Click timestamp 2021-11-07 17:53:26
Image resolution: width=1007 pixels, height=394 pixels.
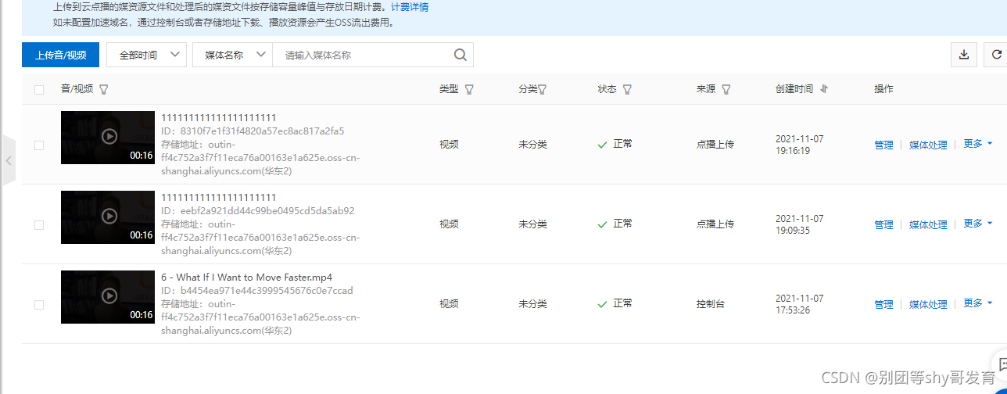click(x=799, y=304)
